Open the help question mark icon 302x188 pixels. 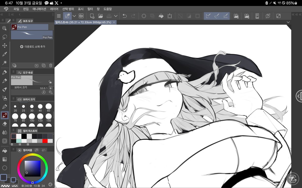[x=268, y=16]
